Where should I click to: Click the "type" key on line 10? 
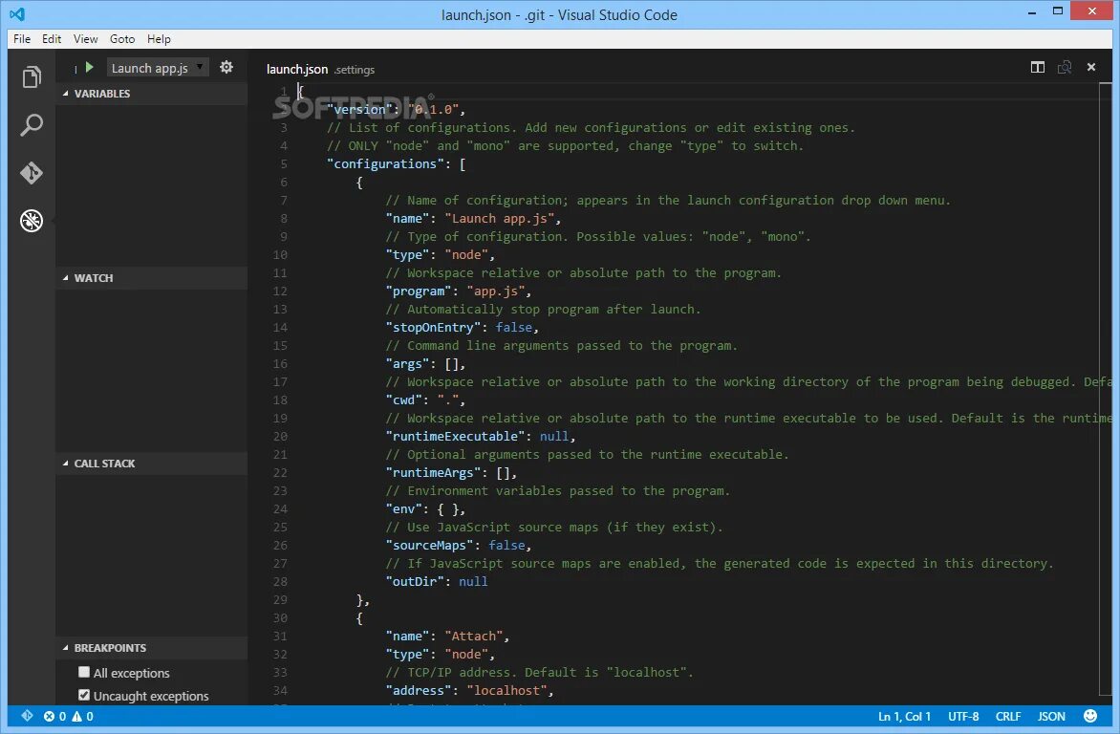[x=408, y=254]
